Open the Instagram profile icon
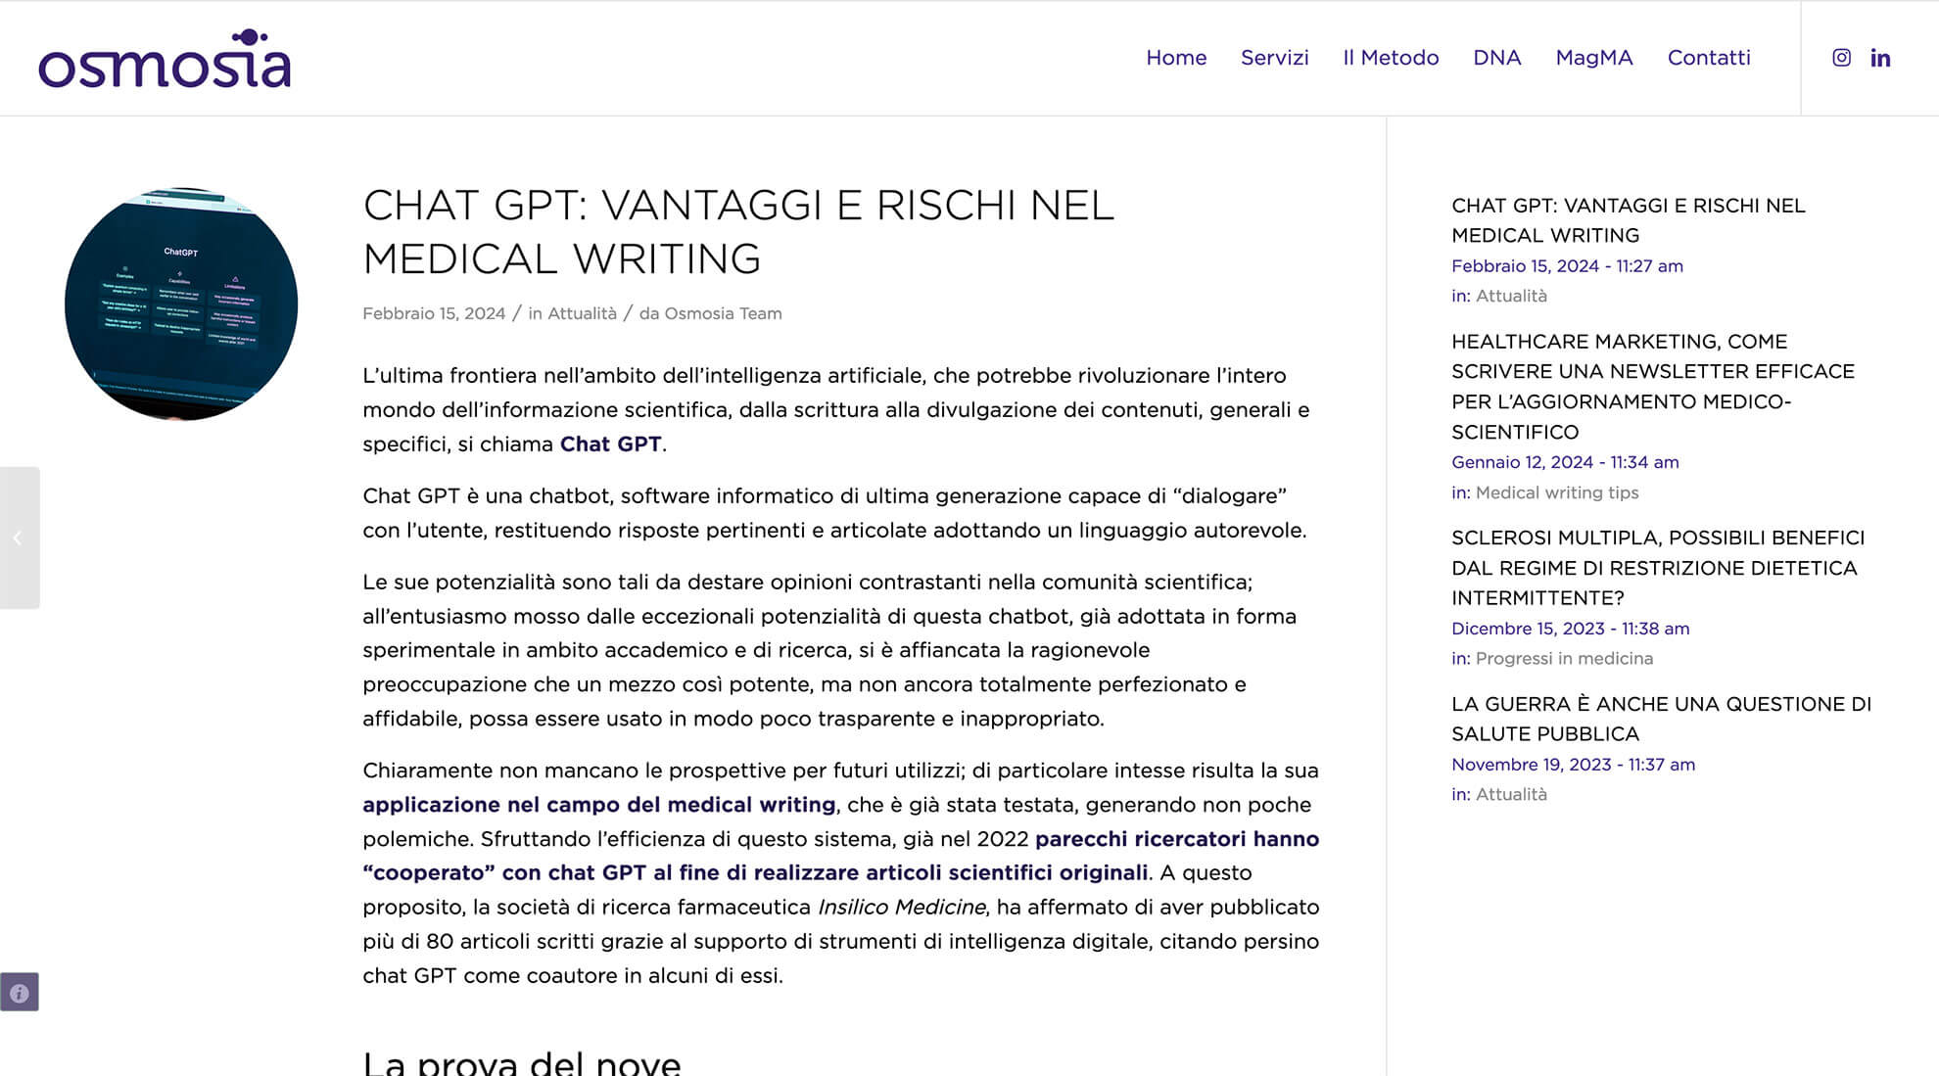Image resolution: width=1939 pixels, height=1076 pixels. (1841, 58)
